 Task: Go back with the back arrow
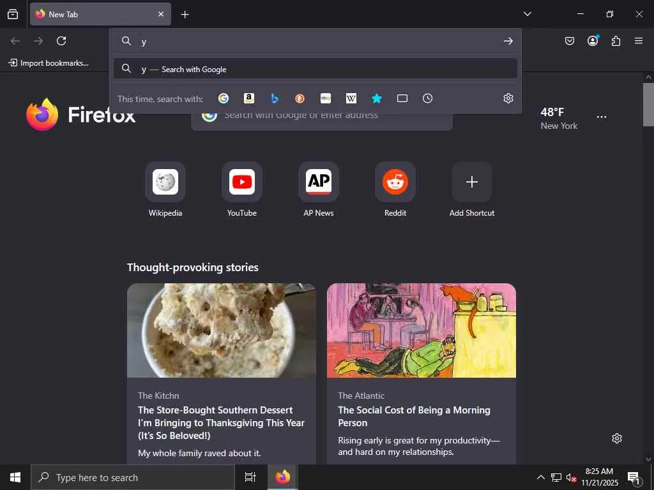tap(15, 41)
